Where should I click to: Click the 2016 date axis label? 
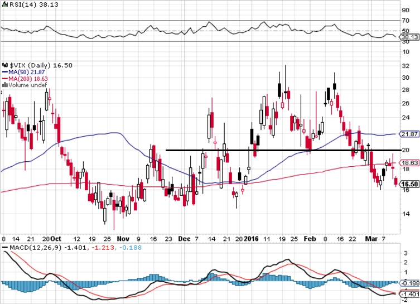[251, 239]
